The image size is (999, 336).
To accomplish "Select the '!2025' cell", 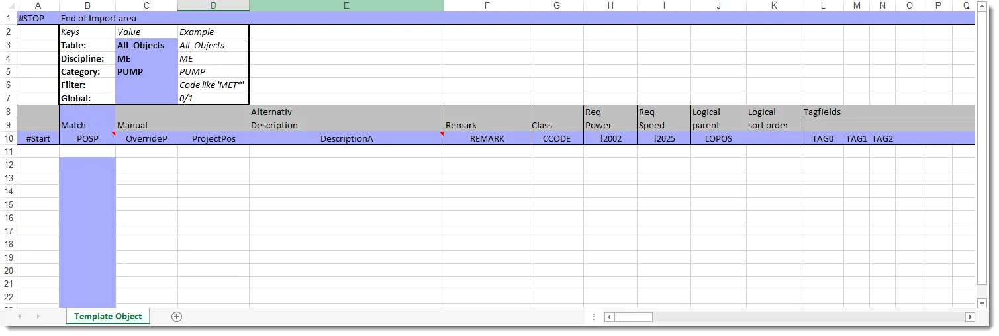I will 664,138.
